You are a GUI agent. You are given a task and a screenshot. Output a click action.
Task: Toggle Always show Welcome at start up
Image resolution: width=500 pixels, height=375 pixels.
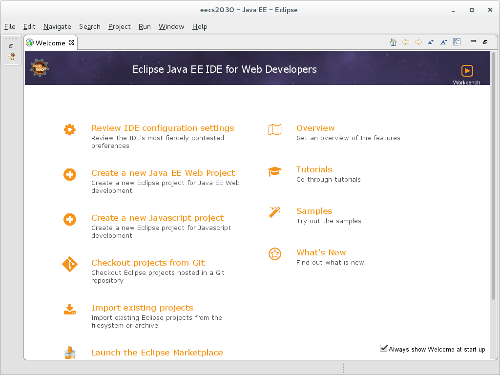coord(384,349)
